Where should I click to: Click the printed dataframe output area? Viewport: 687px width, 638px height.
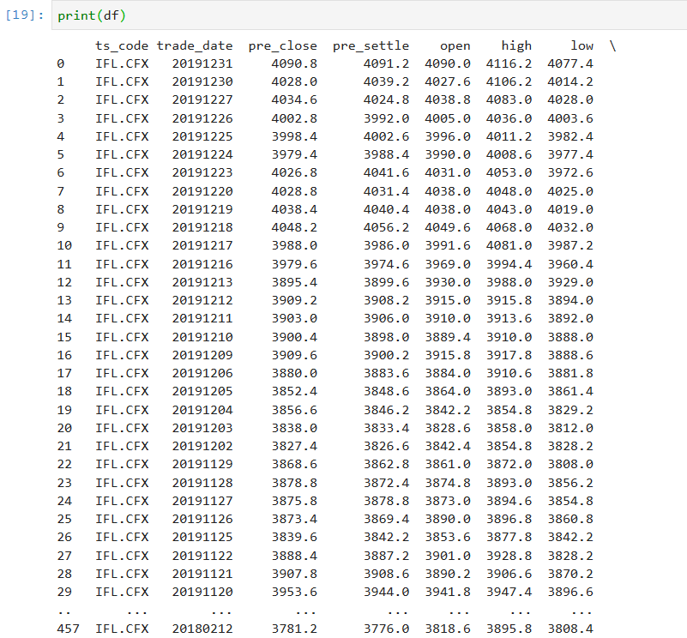click(343, 343)
